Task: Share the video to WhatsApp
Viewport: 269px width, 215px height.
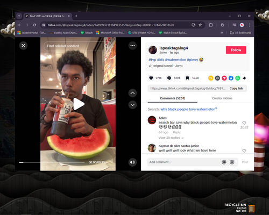Action: (238, 78)
